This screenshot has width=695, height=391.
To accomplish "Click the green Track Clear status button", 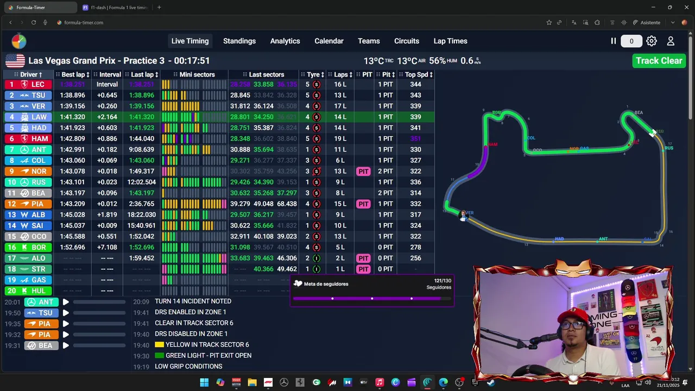I will click(659, 61).
